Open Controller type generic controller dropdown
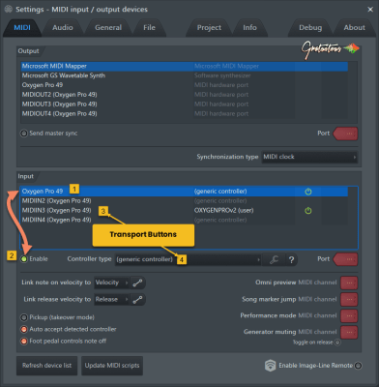The image size is (379, 387). point(188,259)
